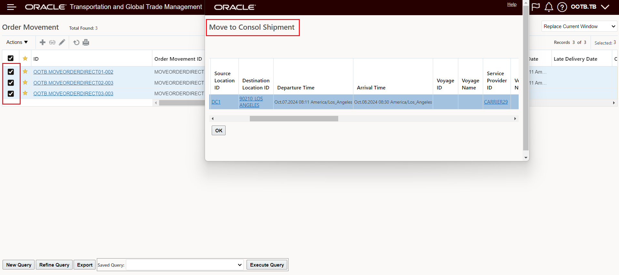The image size is (619, 275).
Task: Click Order Movement table scroll left arrow
Action: (156, 103)
